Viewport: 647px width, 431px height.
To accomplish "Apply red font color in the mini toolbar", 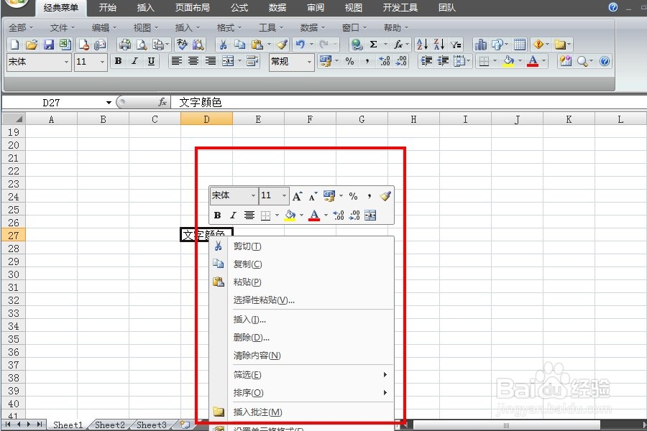I will pos(314,215).
